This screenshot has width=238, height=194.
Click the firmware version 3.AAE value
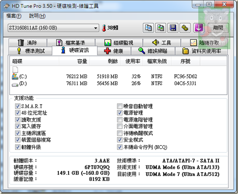tap(102, 161)
